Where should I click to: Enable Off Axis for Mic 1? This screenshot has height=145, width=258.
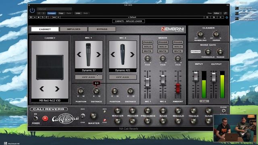(x=89, y=77)
